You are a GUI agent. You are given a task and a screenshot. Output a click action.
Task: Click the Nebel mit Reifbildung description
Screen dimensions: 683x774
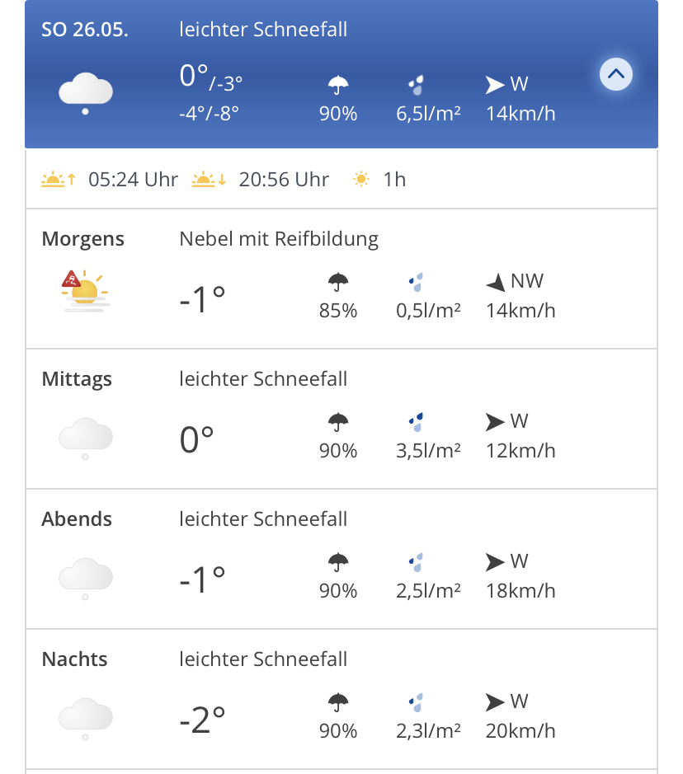click(x=279, y=239)
